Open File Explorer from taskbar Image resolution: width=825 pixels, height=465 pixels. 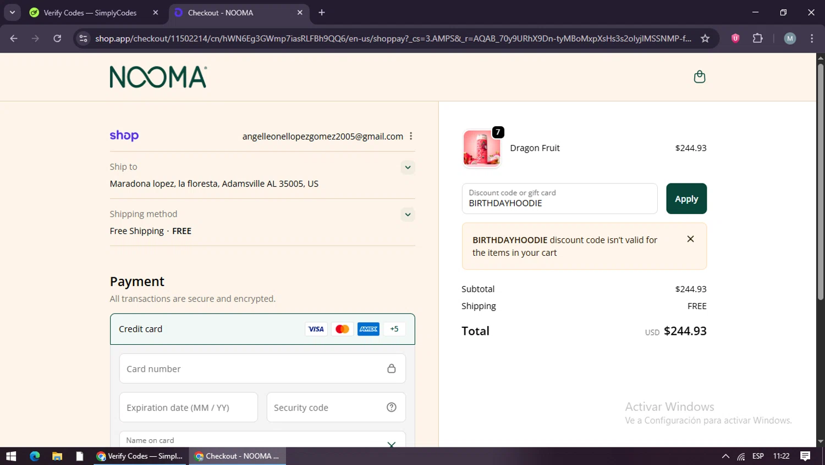(x=57, y=456)
